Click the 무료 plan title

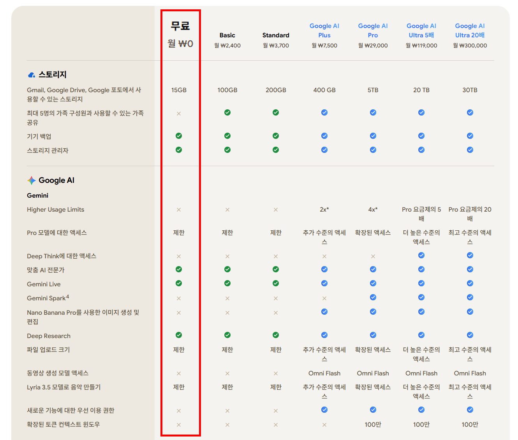coord(180,26)
